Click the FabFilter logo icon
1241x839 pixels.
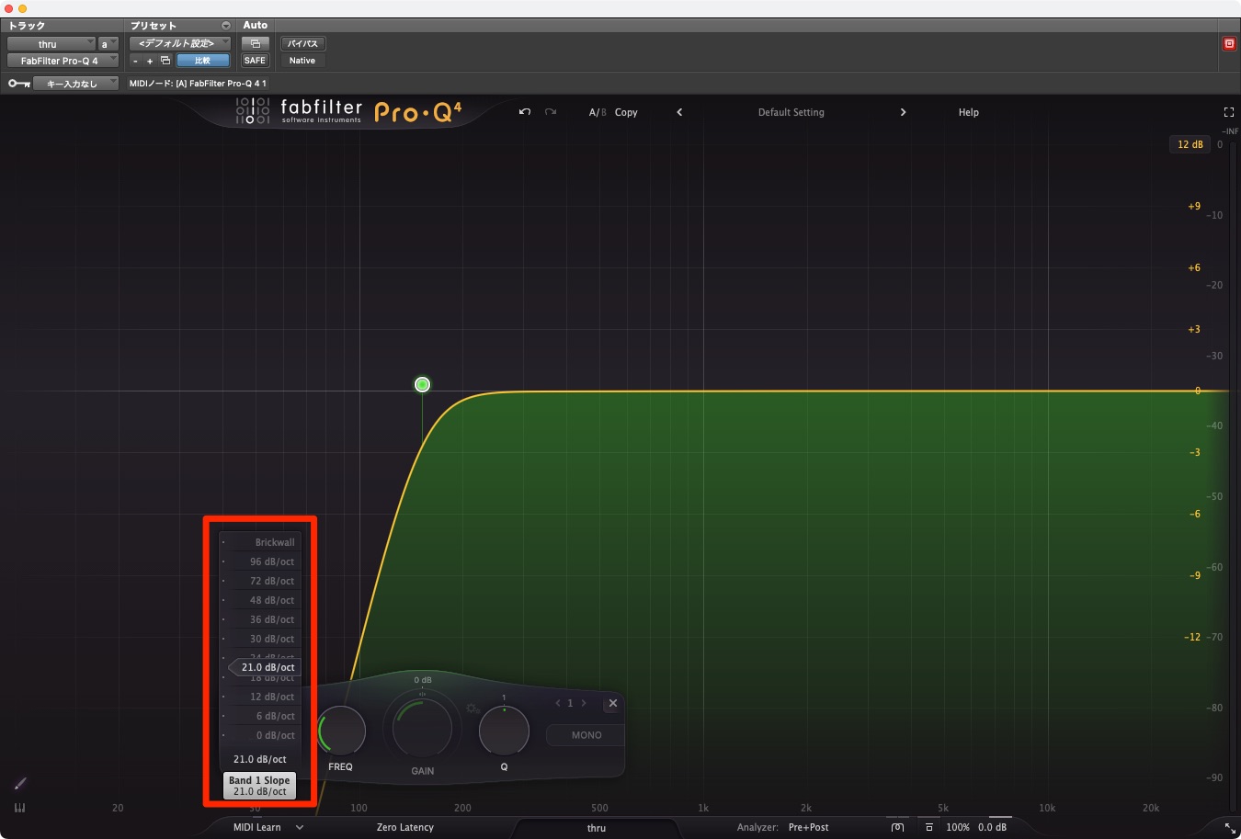(253, 111)
